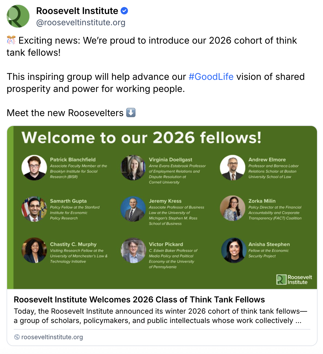The height and width of the screenshot is (354, 323).
Task: Click Victor Pickard's profile photo
Action: (133, 250)
